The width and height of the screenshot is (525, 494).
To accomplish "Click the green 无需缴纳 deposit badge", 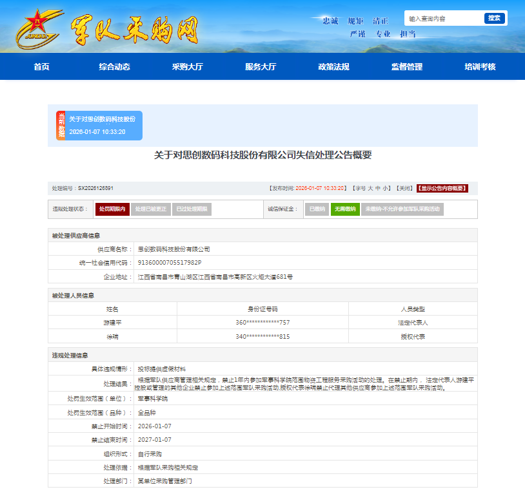I will click(345, 209).
